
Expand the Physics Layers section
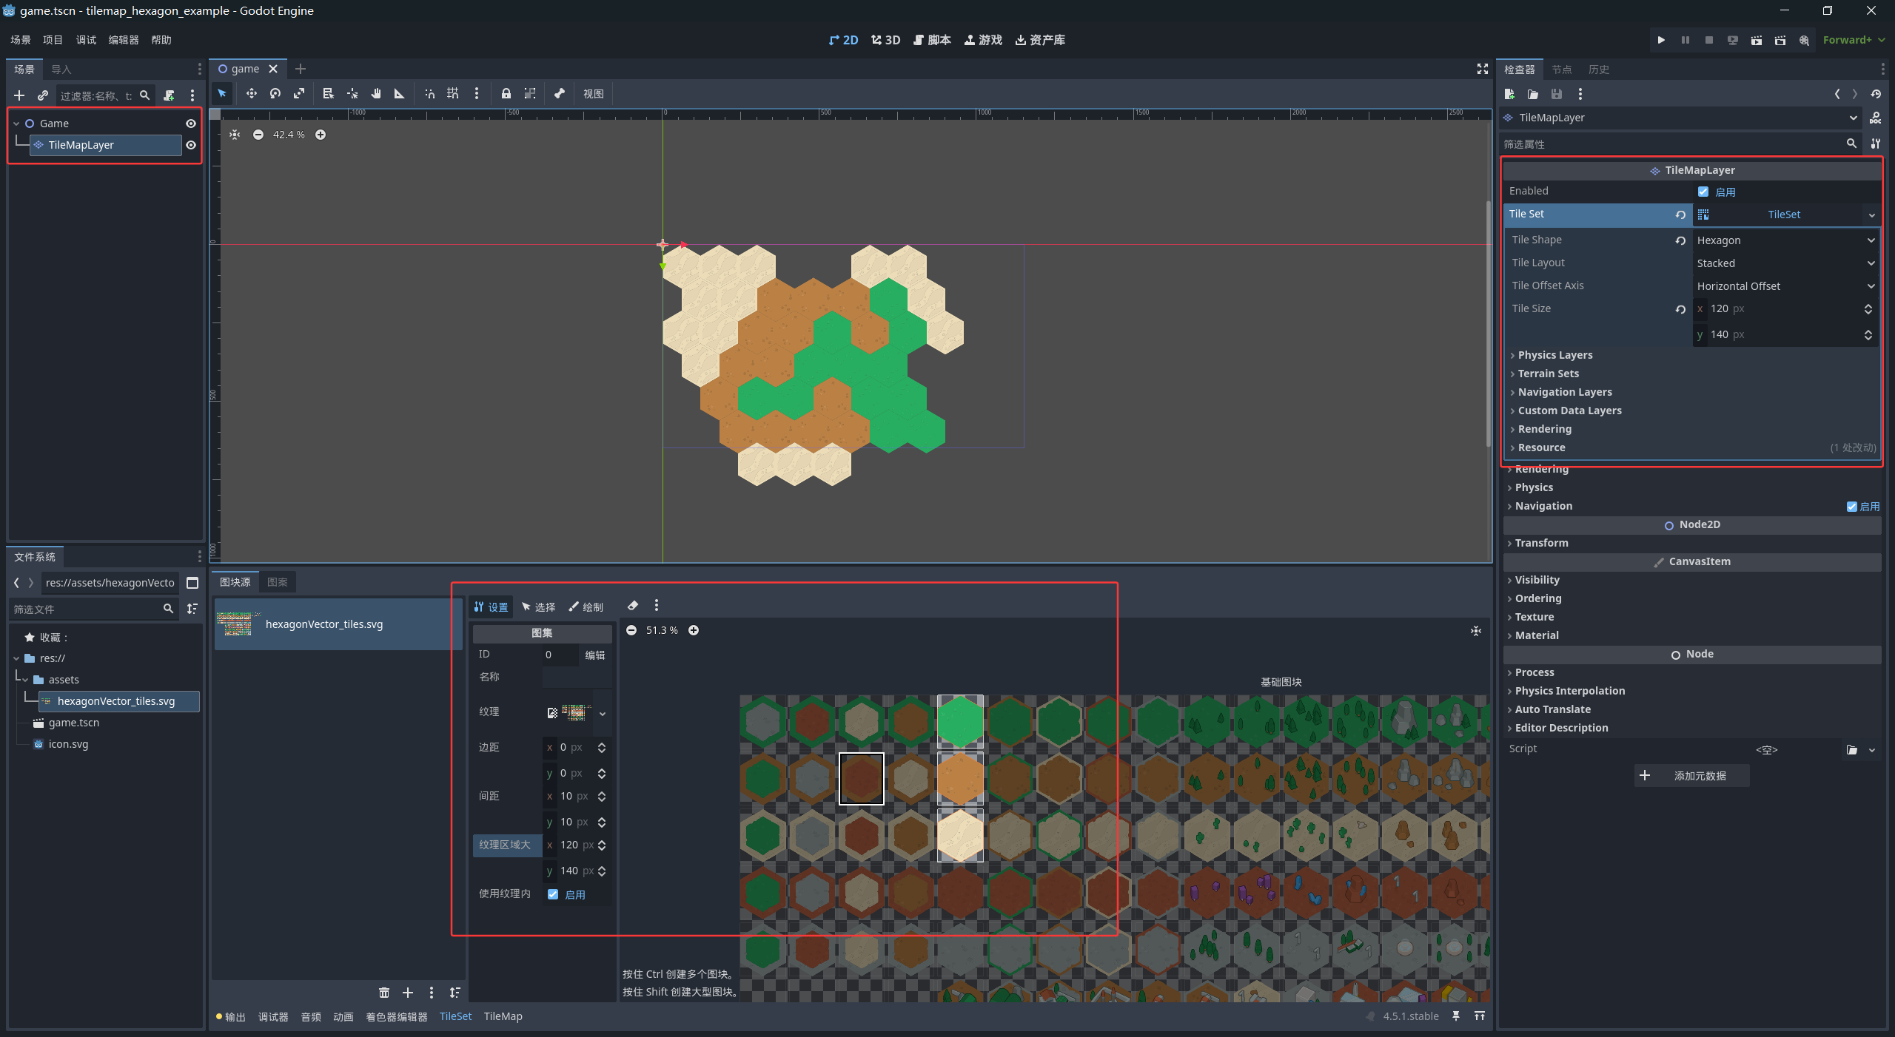pyautogui.click(x=1554, y=355)
